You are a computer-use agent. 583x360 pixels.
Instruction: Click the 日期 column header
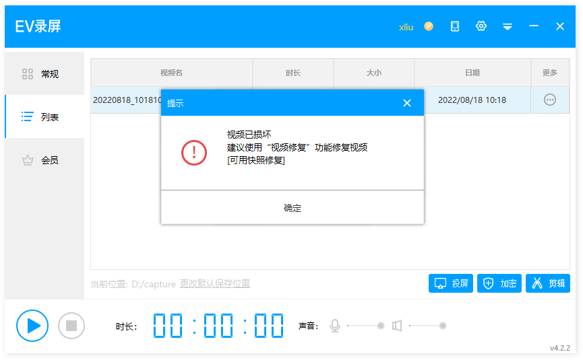pyautogui.click(x=472, y=73)
